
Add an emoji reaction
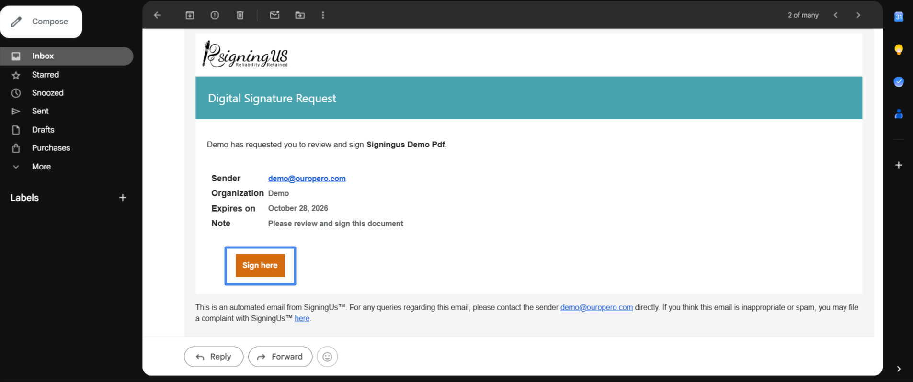click(327, 357)
